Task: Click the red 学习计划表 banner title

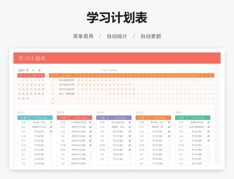Action: click(x=32, y=58)
